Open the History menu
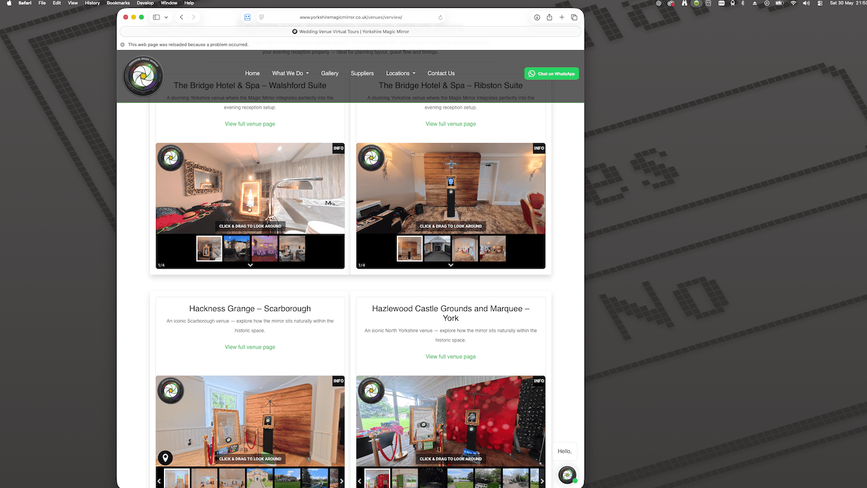The height and width of the screenshot is (488, 867). (92, 3)
